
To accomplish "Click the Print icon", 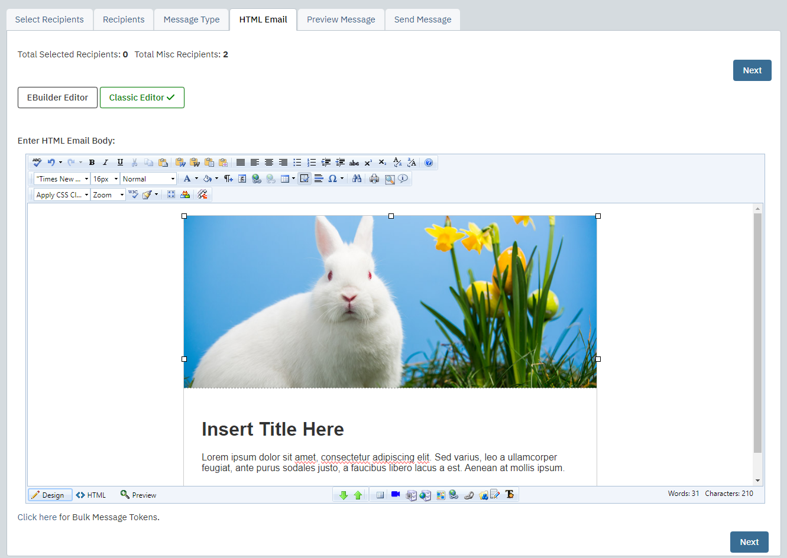I will (x=374, y=179).
